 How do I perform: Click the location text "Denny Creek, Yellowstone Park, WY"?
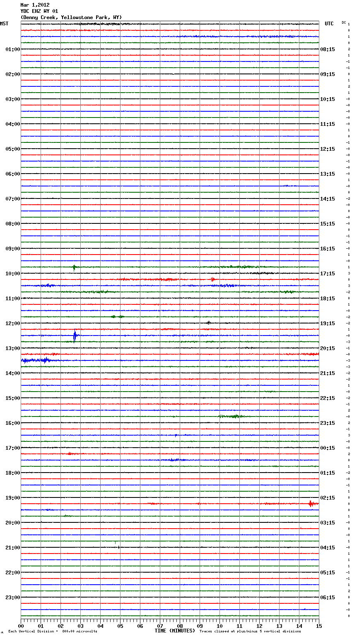click(x=71, y=17)
